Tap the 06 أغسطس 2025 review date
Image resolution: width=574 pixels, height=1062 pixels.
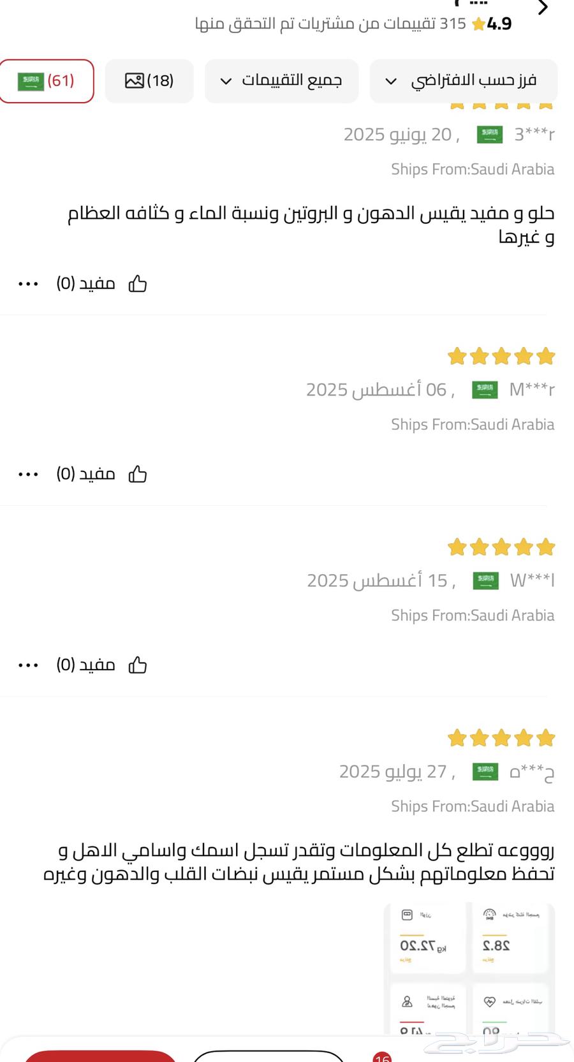[x=380, y=390]
